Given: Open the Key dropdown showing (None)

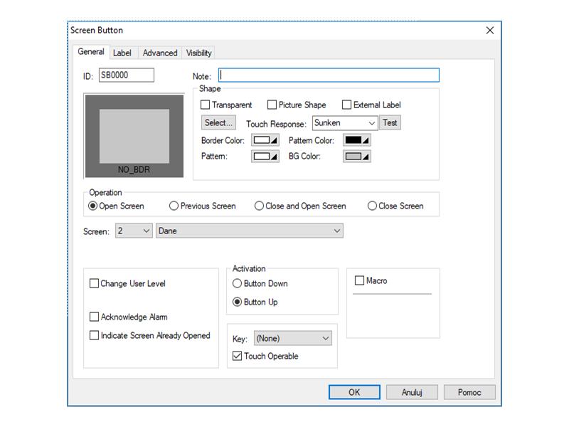Looking at the screenshot, I should tap(292, 339).
